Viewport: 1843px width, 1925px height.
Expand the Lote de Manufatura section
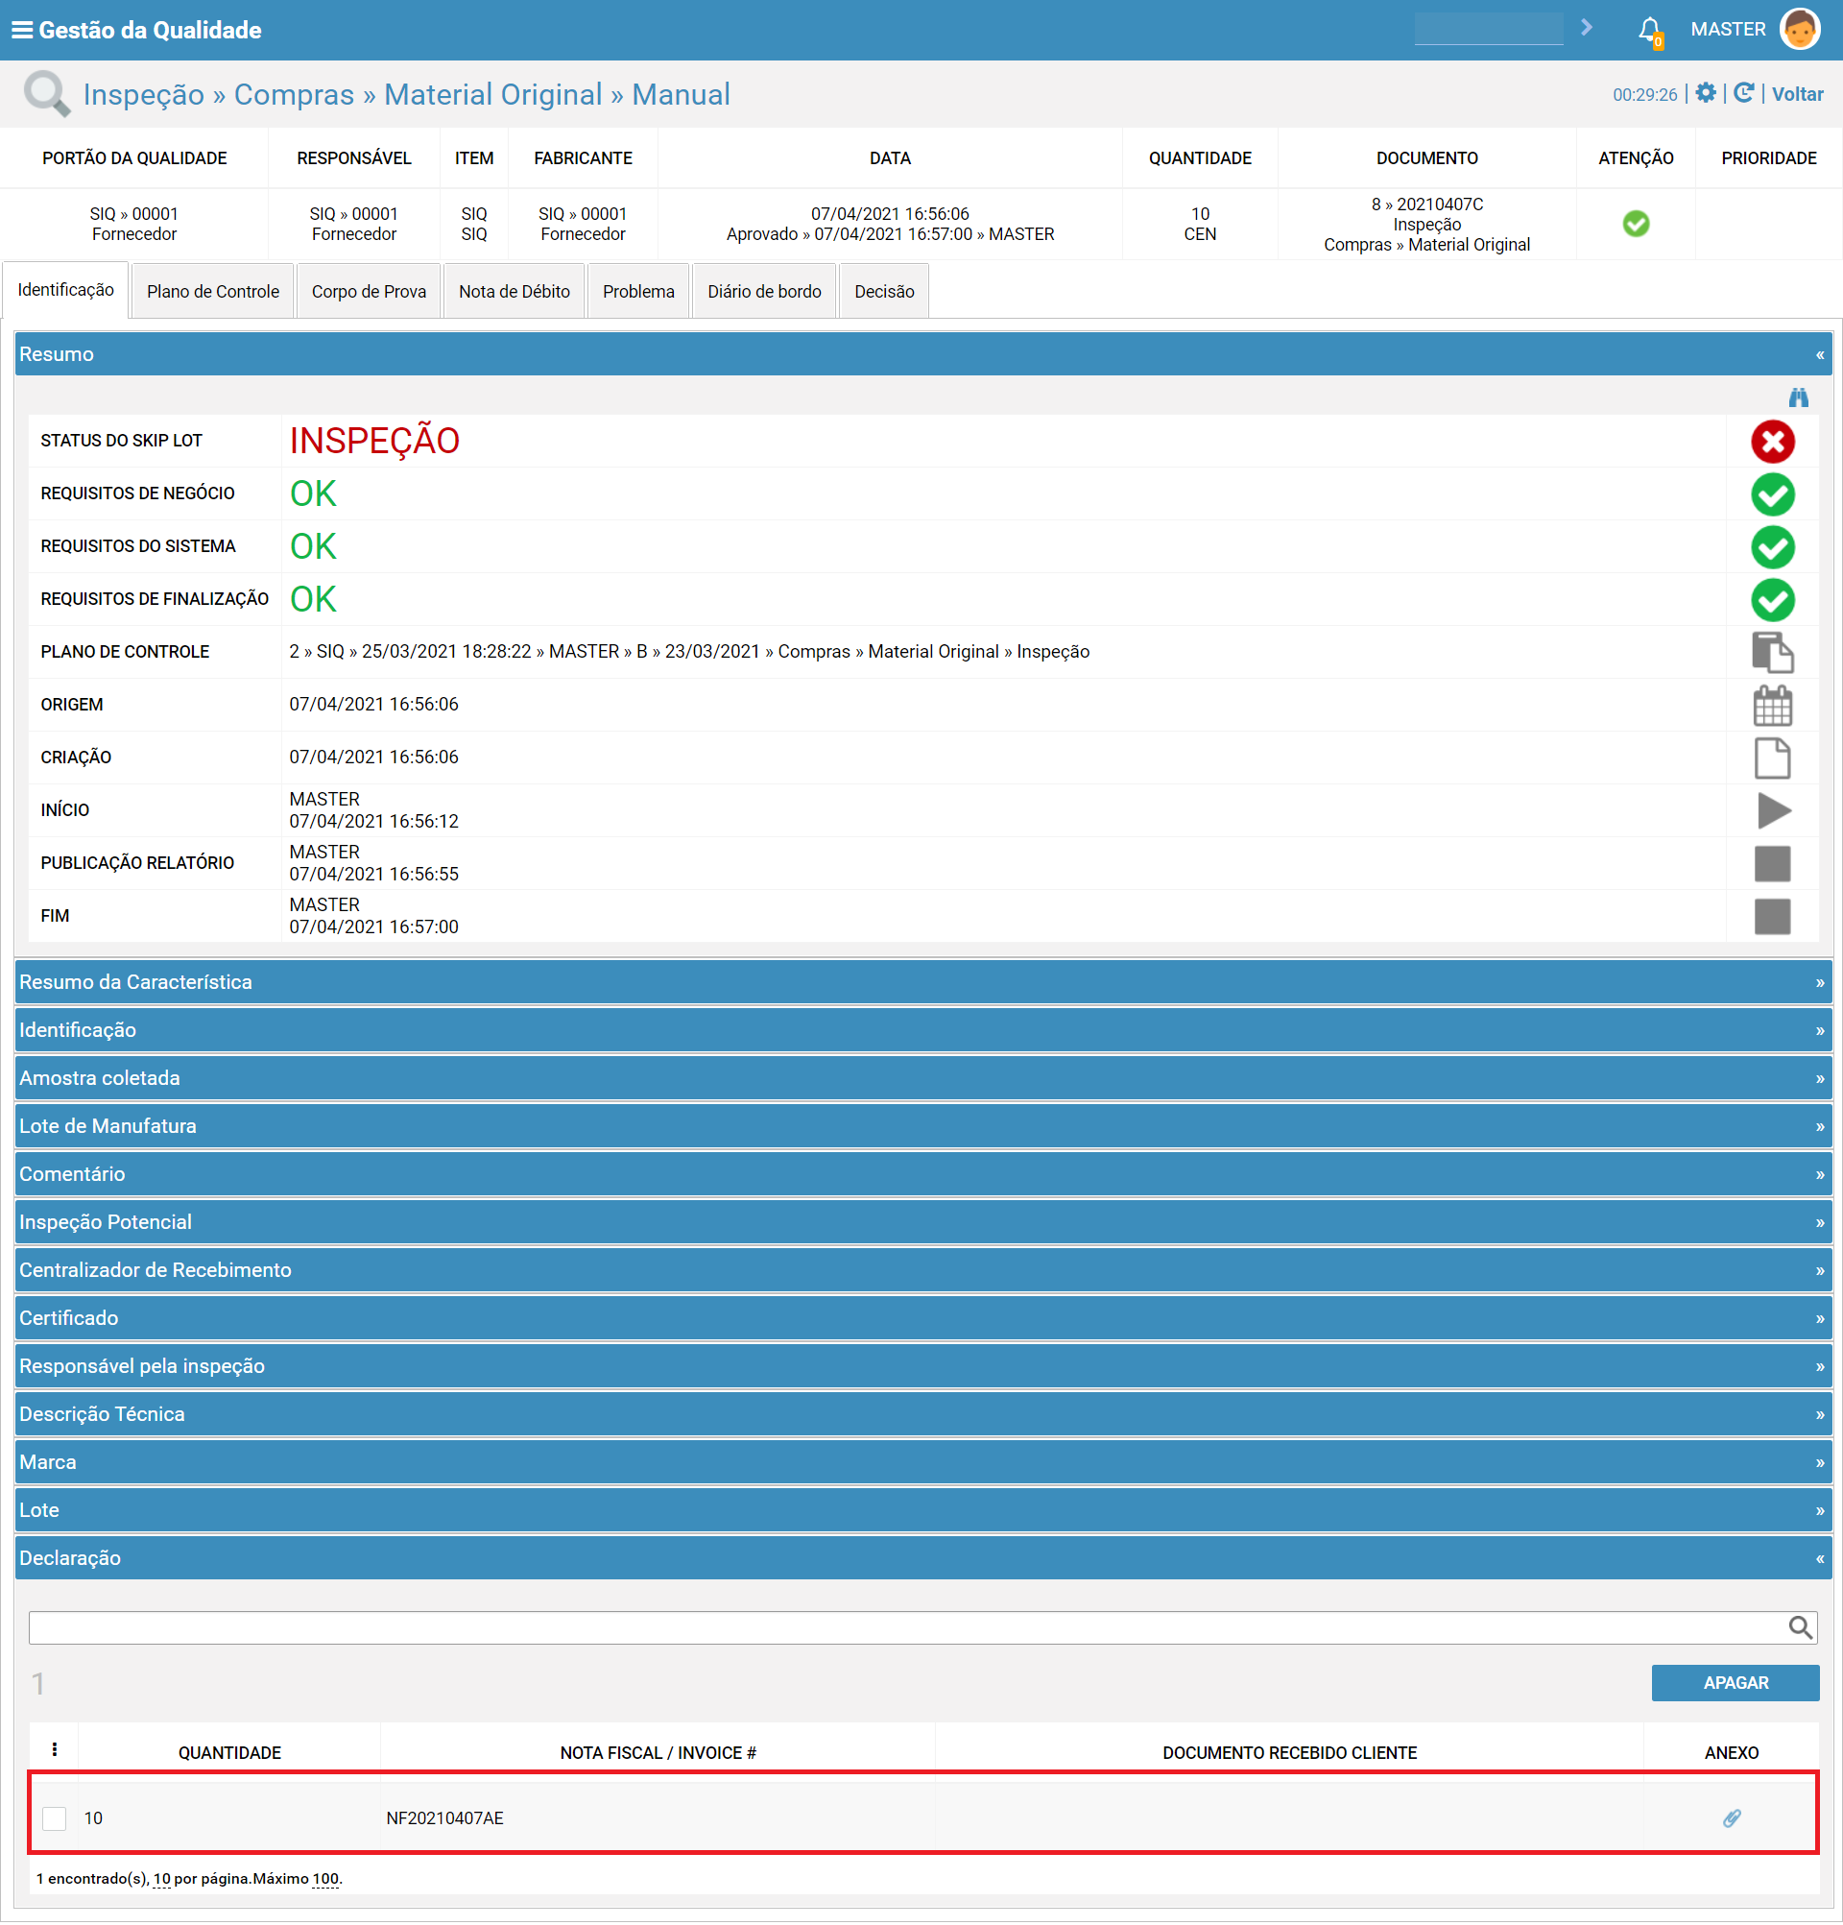click(923, 1126)
